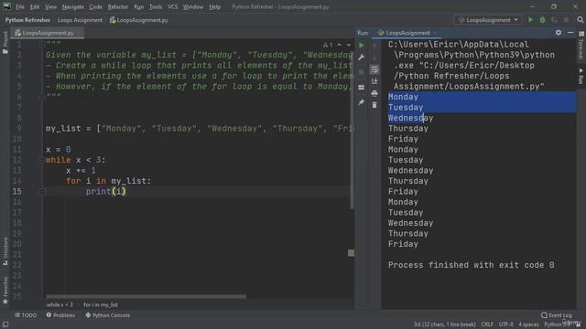This screenshot has height=329, width=586.
Task: Click the orange marker in editor error stripe
Action: 351,253
